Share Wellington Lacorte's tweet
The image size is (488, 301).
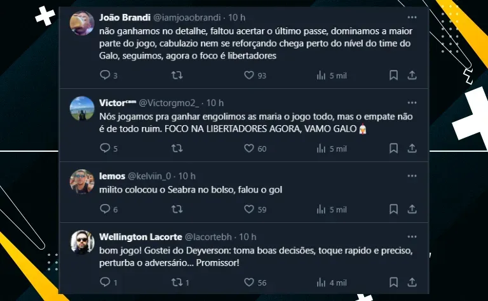click(x=412, y=282)
